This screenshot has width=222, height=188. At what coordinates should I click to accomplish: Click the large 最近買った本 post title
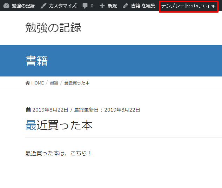pos(59,125)
